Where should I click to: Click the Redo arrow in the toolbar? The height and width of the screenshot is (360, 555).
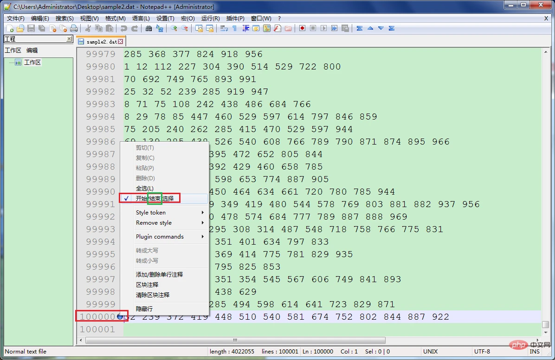[x=135, y=28]
